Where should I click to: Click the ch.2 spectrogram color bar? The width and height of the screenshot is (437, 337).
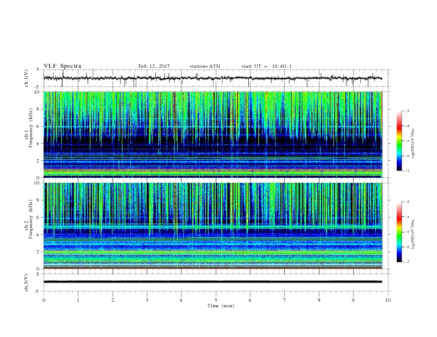(399, 232)
